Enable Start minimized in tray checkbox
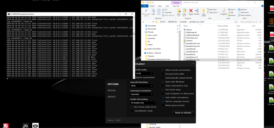 163,86
